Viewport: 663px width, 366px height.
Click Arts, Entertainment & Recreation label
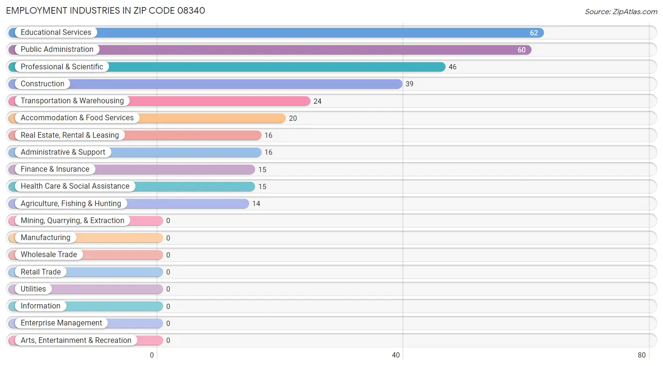[x=76, y=341]
